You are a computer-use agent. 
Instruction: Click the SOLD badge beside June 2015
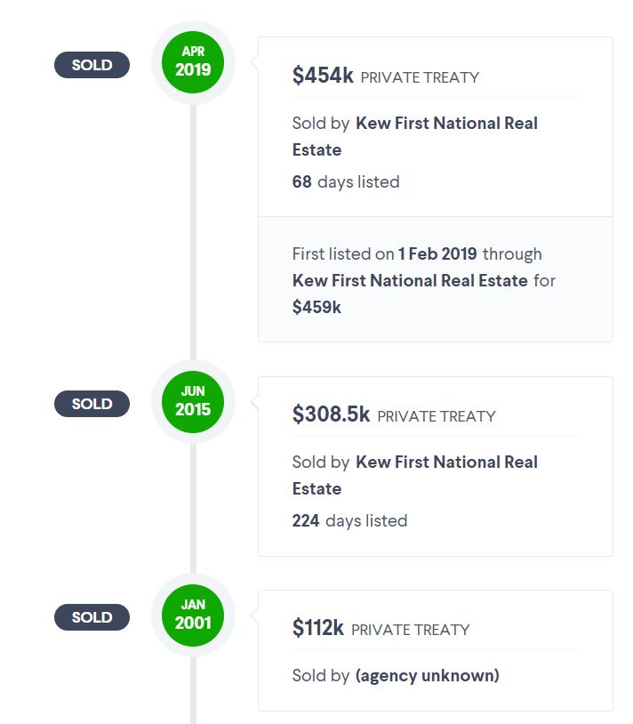92,404
